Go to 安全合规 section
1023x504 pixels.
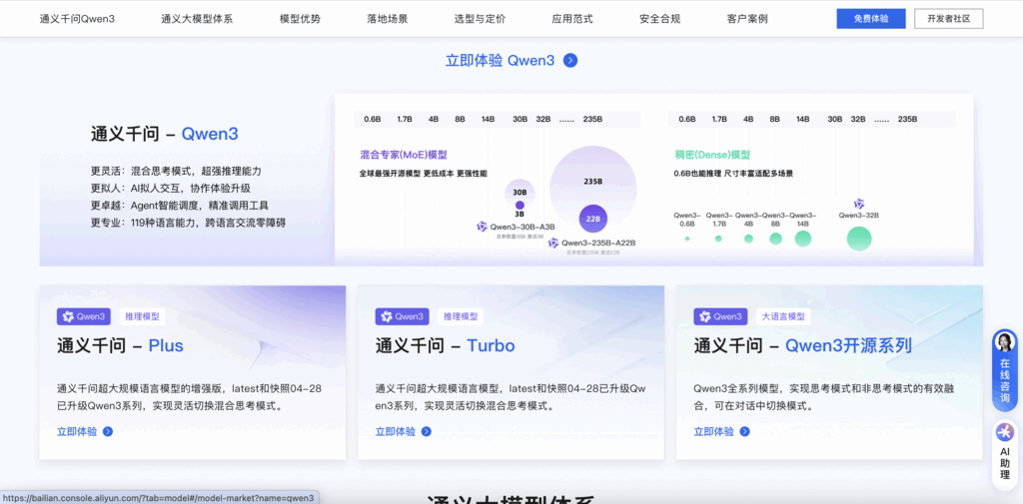[x=659, y=19]
